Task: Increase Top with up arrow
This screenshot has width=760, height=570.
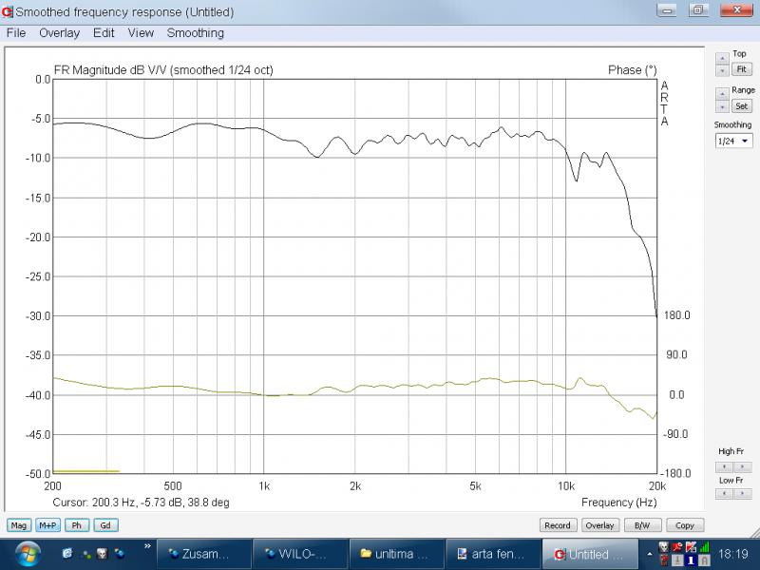Action: pos(722,58)
